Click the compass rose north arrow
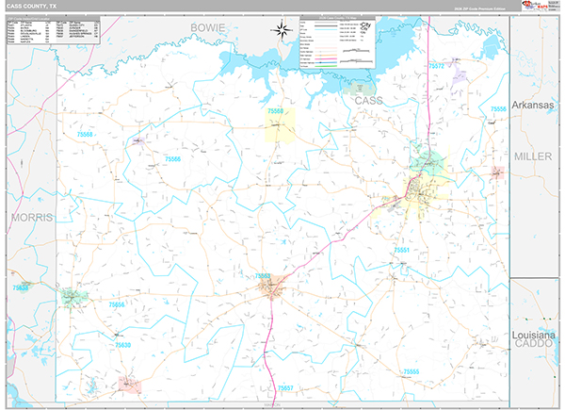Viewport: 565px width, 410px height. click(282, 30)
